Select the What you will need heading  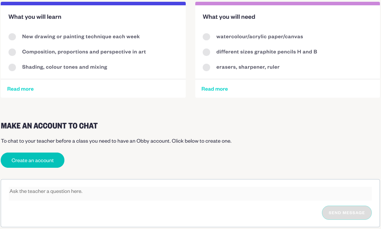click(229, 17)
